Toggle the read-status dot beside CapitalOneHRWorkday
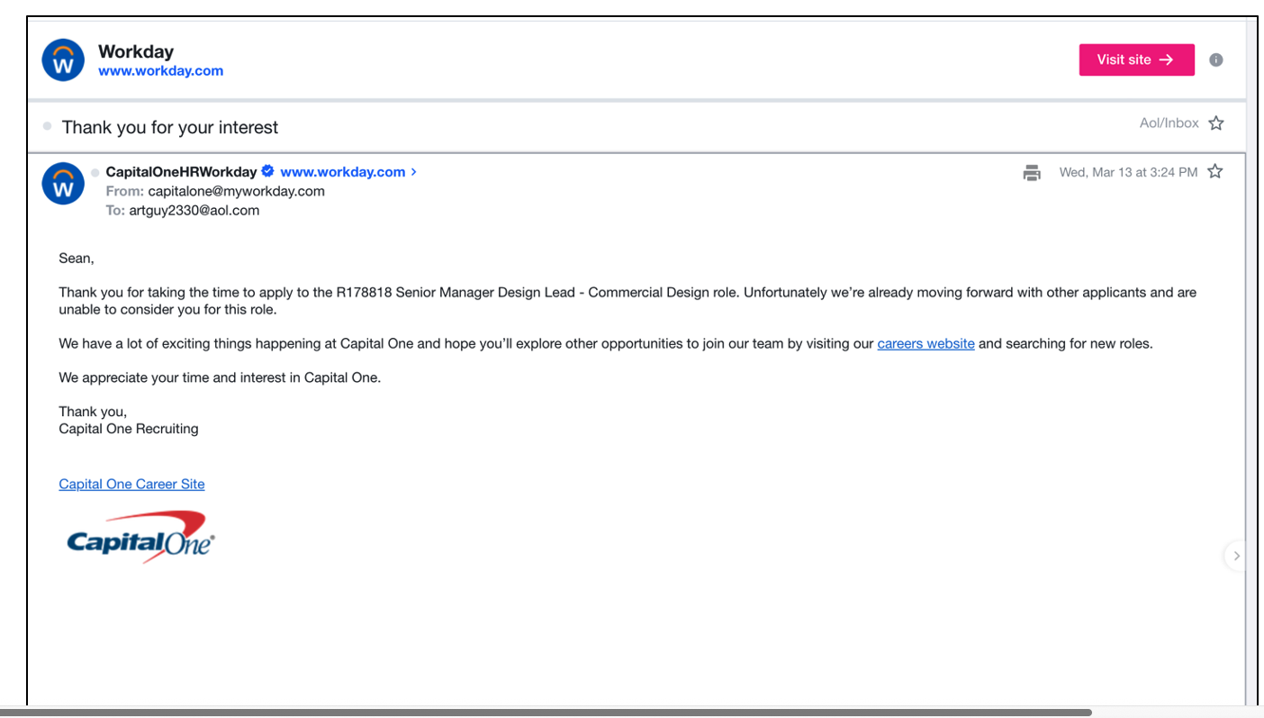1264x718 pixels. (95, 172)
